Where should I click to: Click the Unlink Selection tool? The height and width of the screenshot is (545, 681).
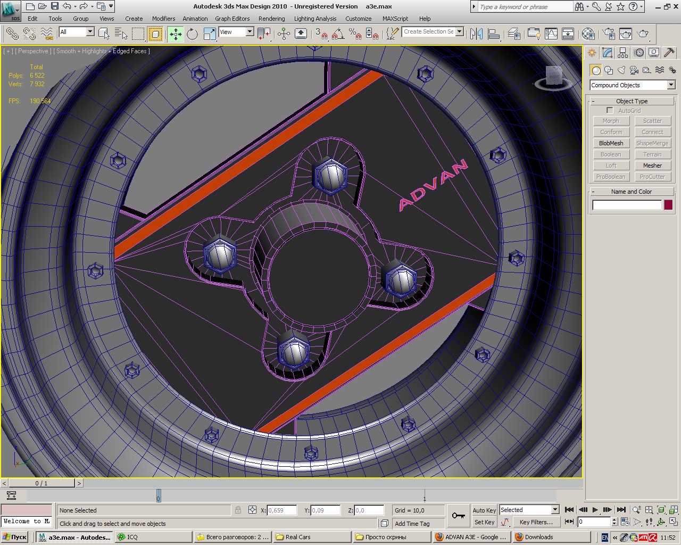[29, 34]
